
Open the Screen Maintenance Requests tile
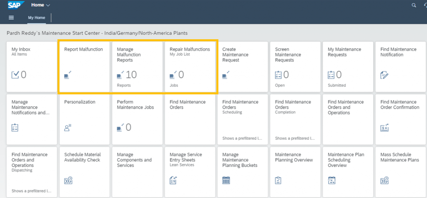295,67
